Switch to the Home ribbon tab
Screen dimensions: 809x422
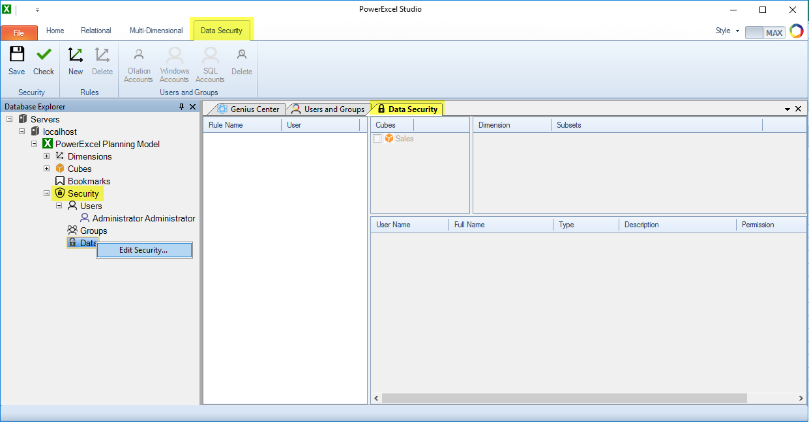[x=55, y=31]
